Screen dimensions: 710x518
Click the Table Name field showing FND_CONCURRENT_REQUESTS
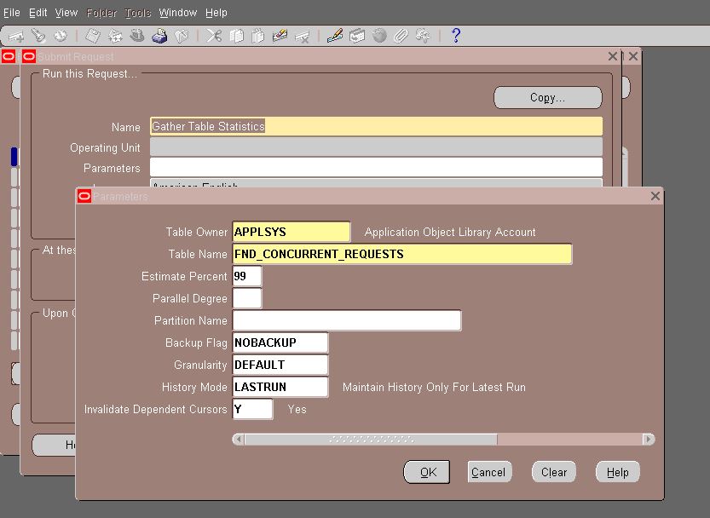coord(401,254)
